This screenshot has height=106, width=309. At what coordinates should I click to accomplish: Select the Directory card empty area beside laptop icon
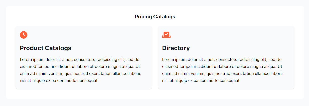232,35
